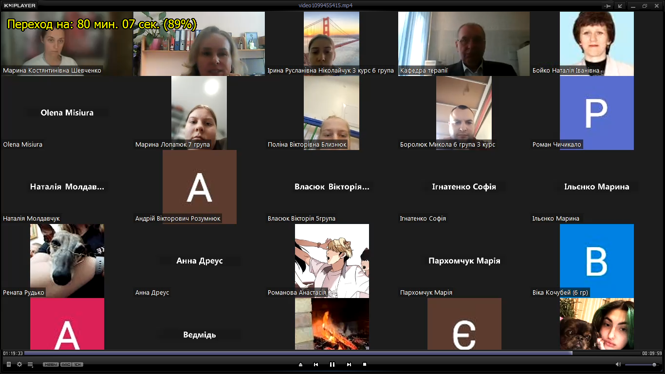Select Ірина Русланівна Ніколайчук video tile
The width and height of the screenshot is (665, 374).
(x=332, y=44)
